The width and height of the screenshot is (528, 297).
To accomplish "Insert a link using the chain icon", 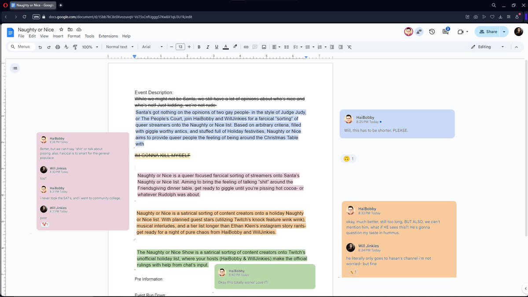I will [x=246, y=47].
